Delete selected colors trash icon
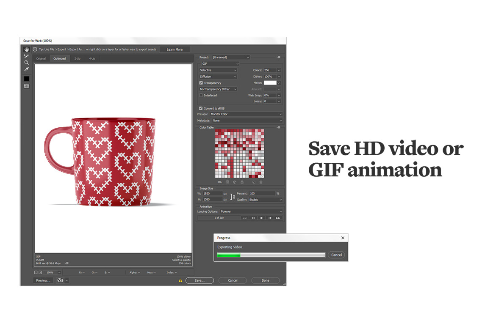This screenshot has width=482, height=321. [261, 182]
